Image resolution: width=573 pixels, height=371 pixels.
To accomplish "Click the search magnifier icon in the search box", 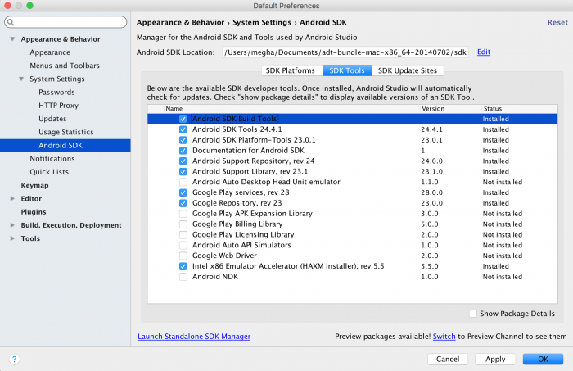I will (11, 22).
